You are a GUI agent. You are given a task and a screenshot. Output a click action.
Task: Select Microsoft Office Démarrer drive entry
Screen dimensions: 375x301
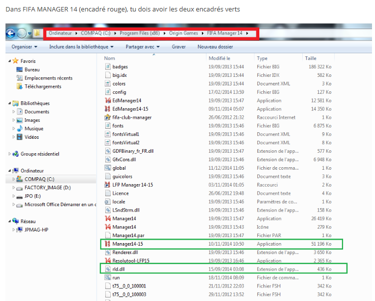point(60,205)
